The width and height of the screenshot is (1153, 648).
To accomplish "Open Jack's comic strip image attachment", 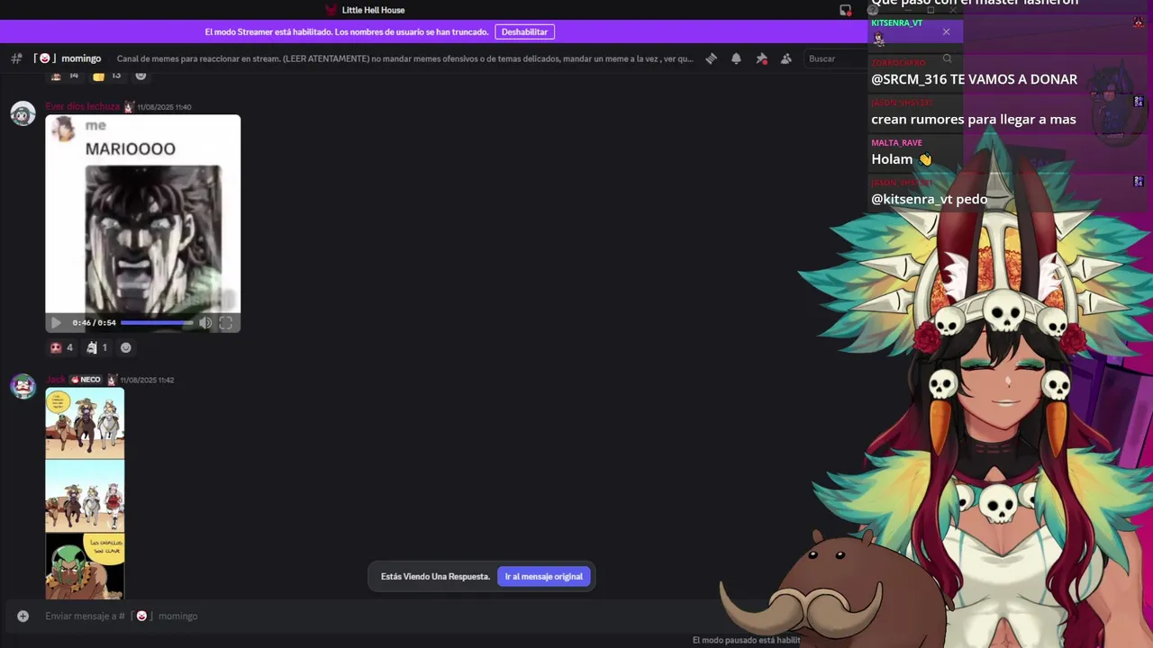I will click(85, 493).
